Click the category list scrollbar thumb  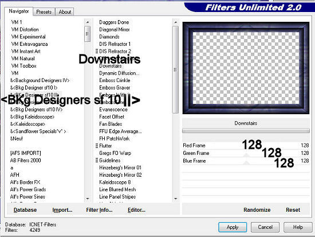(88, 34)
